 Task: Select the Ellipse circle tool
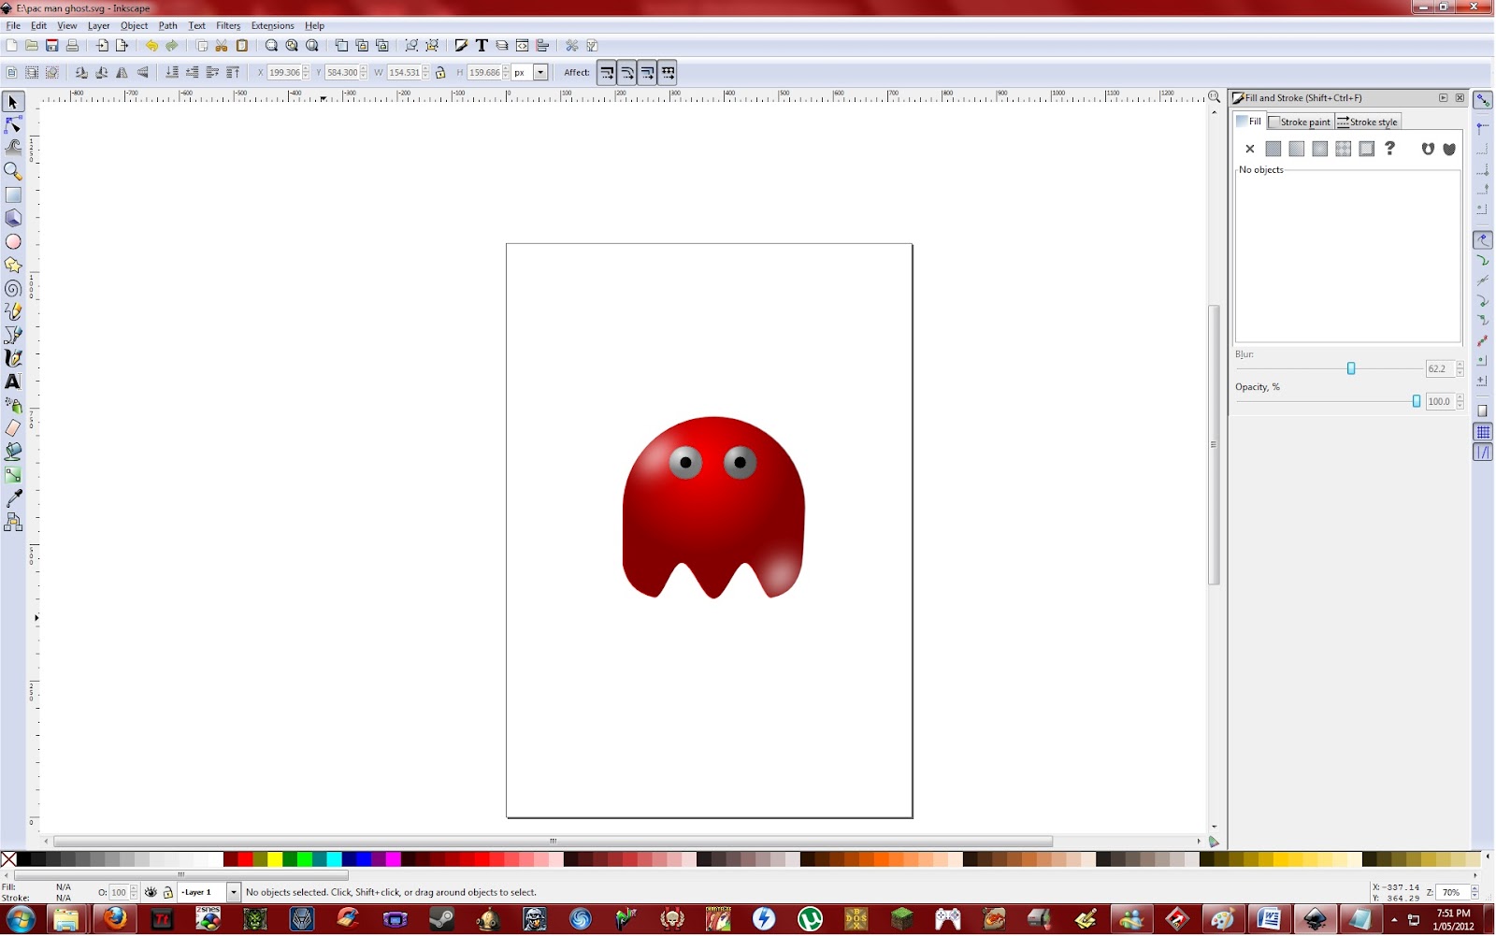[13, 241]
